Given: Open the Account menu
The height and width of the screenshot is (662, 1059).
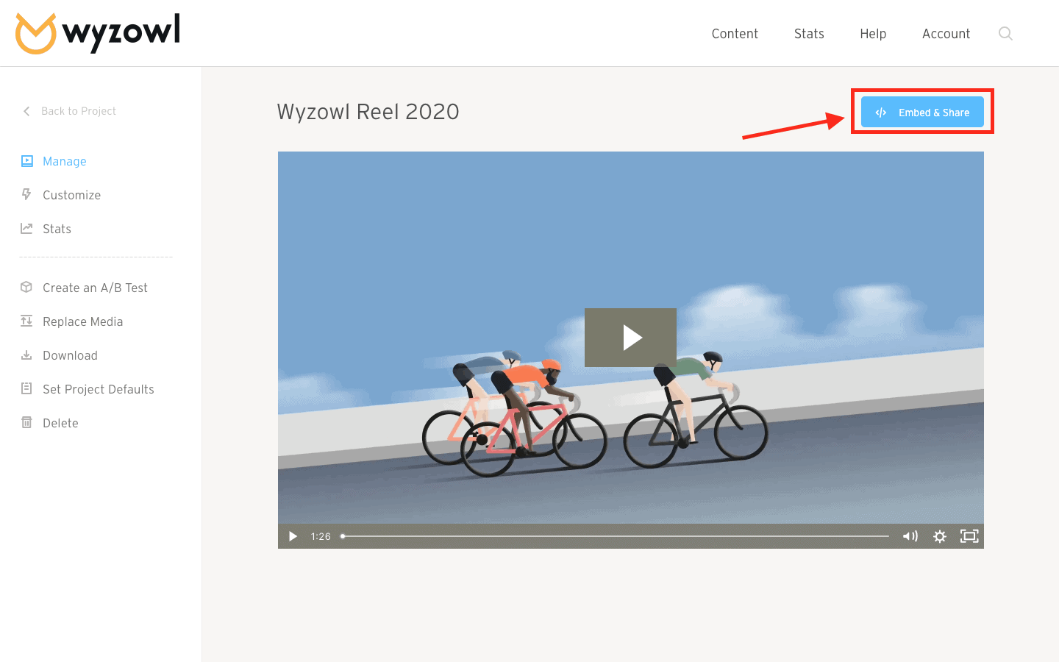Looking at the screenshot, I should click(946, 34).
